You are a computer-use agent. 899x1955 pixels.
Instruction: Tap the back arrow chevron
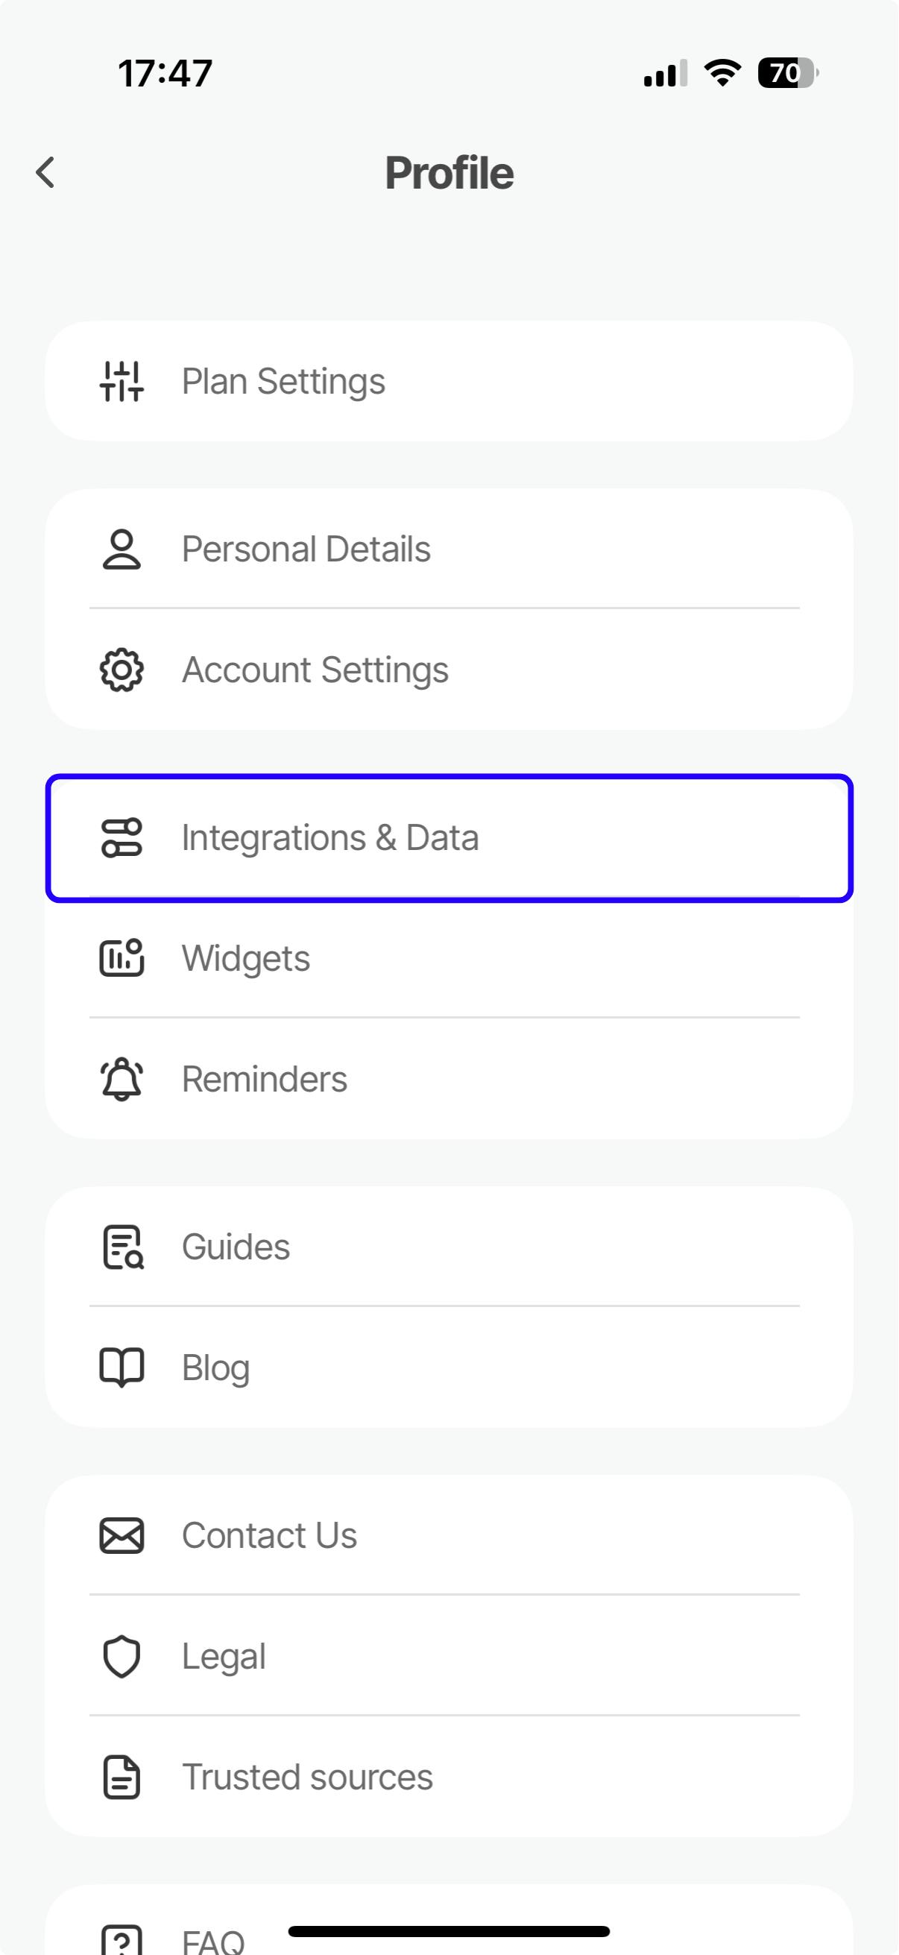pos(45,172)
